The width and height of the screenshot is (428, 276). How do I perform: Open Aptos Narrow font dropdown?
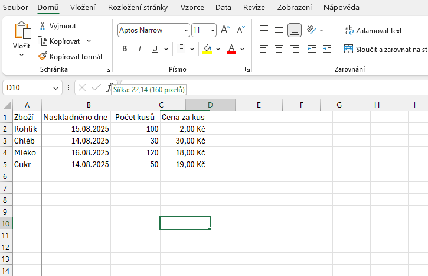click(186, 30)
